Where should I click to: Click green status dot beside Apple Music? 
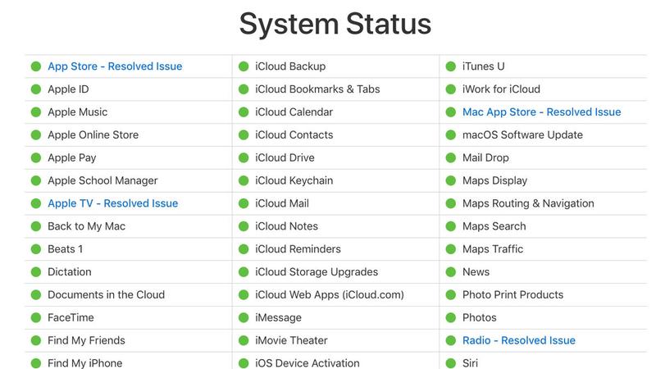point(36,112)
